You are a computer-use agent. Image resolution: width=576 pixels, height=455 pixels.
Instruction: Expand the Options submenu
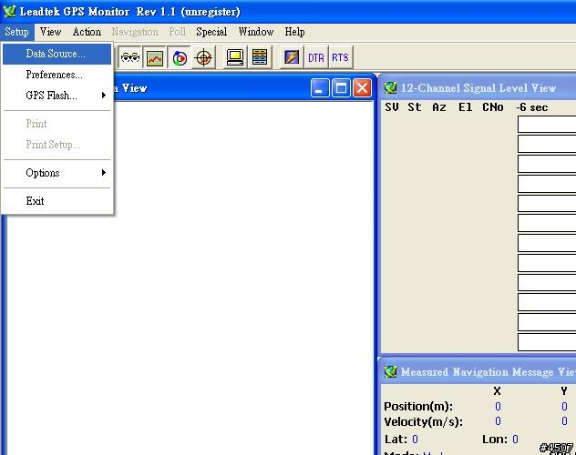[x=57, y=173]
